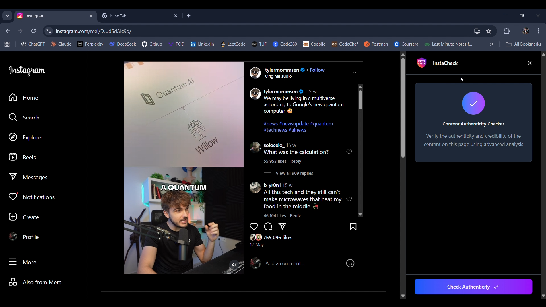Click the InstaCheck shield logo
The height and width of the screenshot is (307, 546).
[x=421, y=63]
